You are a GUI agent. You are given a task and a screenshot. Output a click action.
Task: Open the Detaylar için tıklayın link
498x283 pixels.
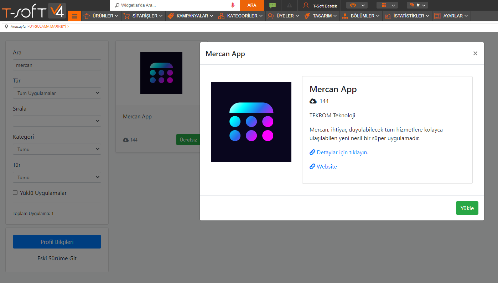(339, 153)
